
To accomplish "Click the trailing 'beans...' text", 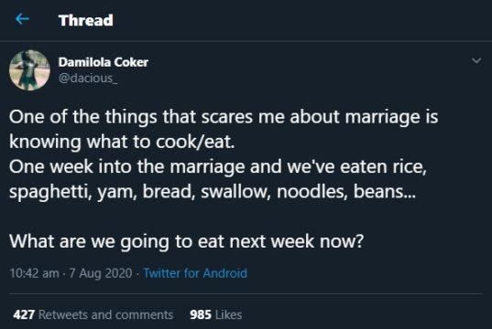I will pyautogui.click(x=385, y=191).
